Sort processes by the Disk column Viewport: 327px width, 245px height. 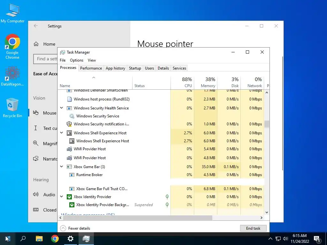click(229, 82)
